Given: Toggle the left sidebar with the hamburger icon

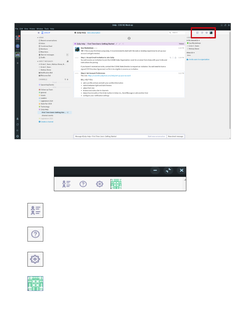Looking at the screenshot, I should (39, 33).
